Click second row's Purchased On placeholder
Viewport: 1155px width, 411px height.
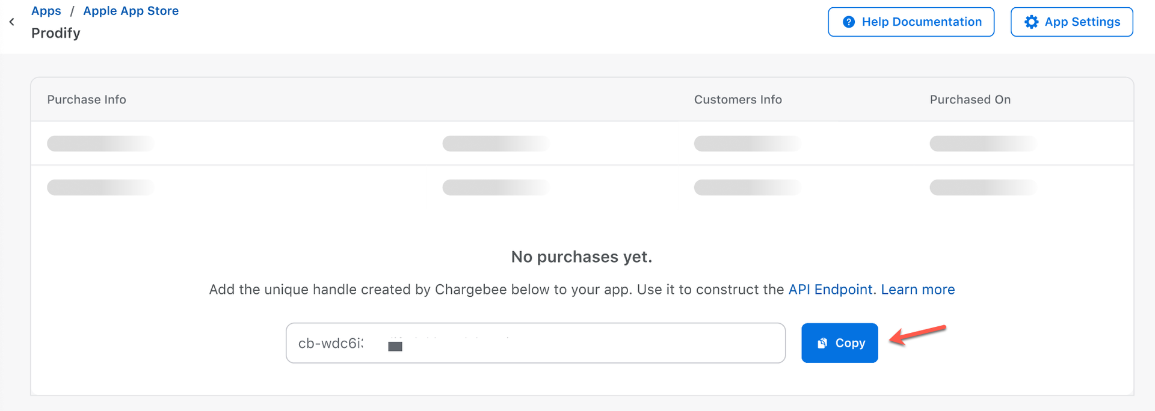pos(983,187)
